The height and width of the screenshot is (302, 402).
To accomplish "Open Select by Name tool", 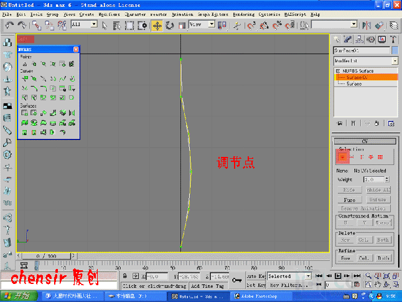I will 116,26.
